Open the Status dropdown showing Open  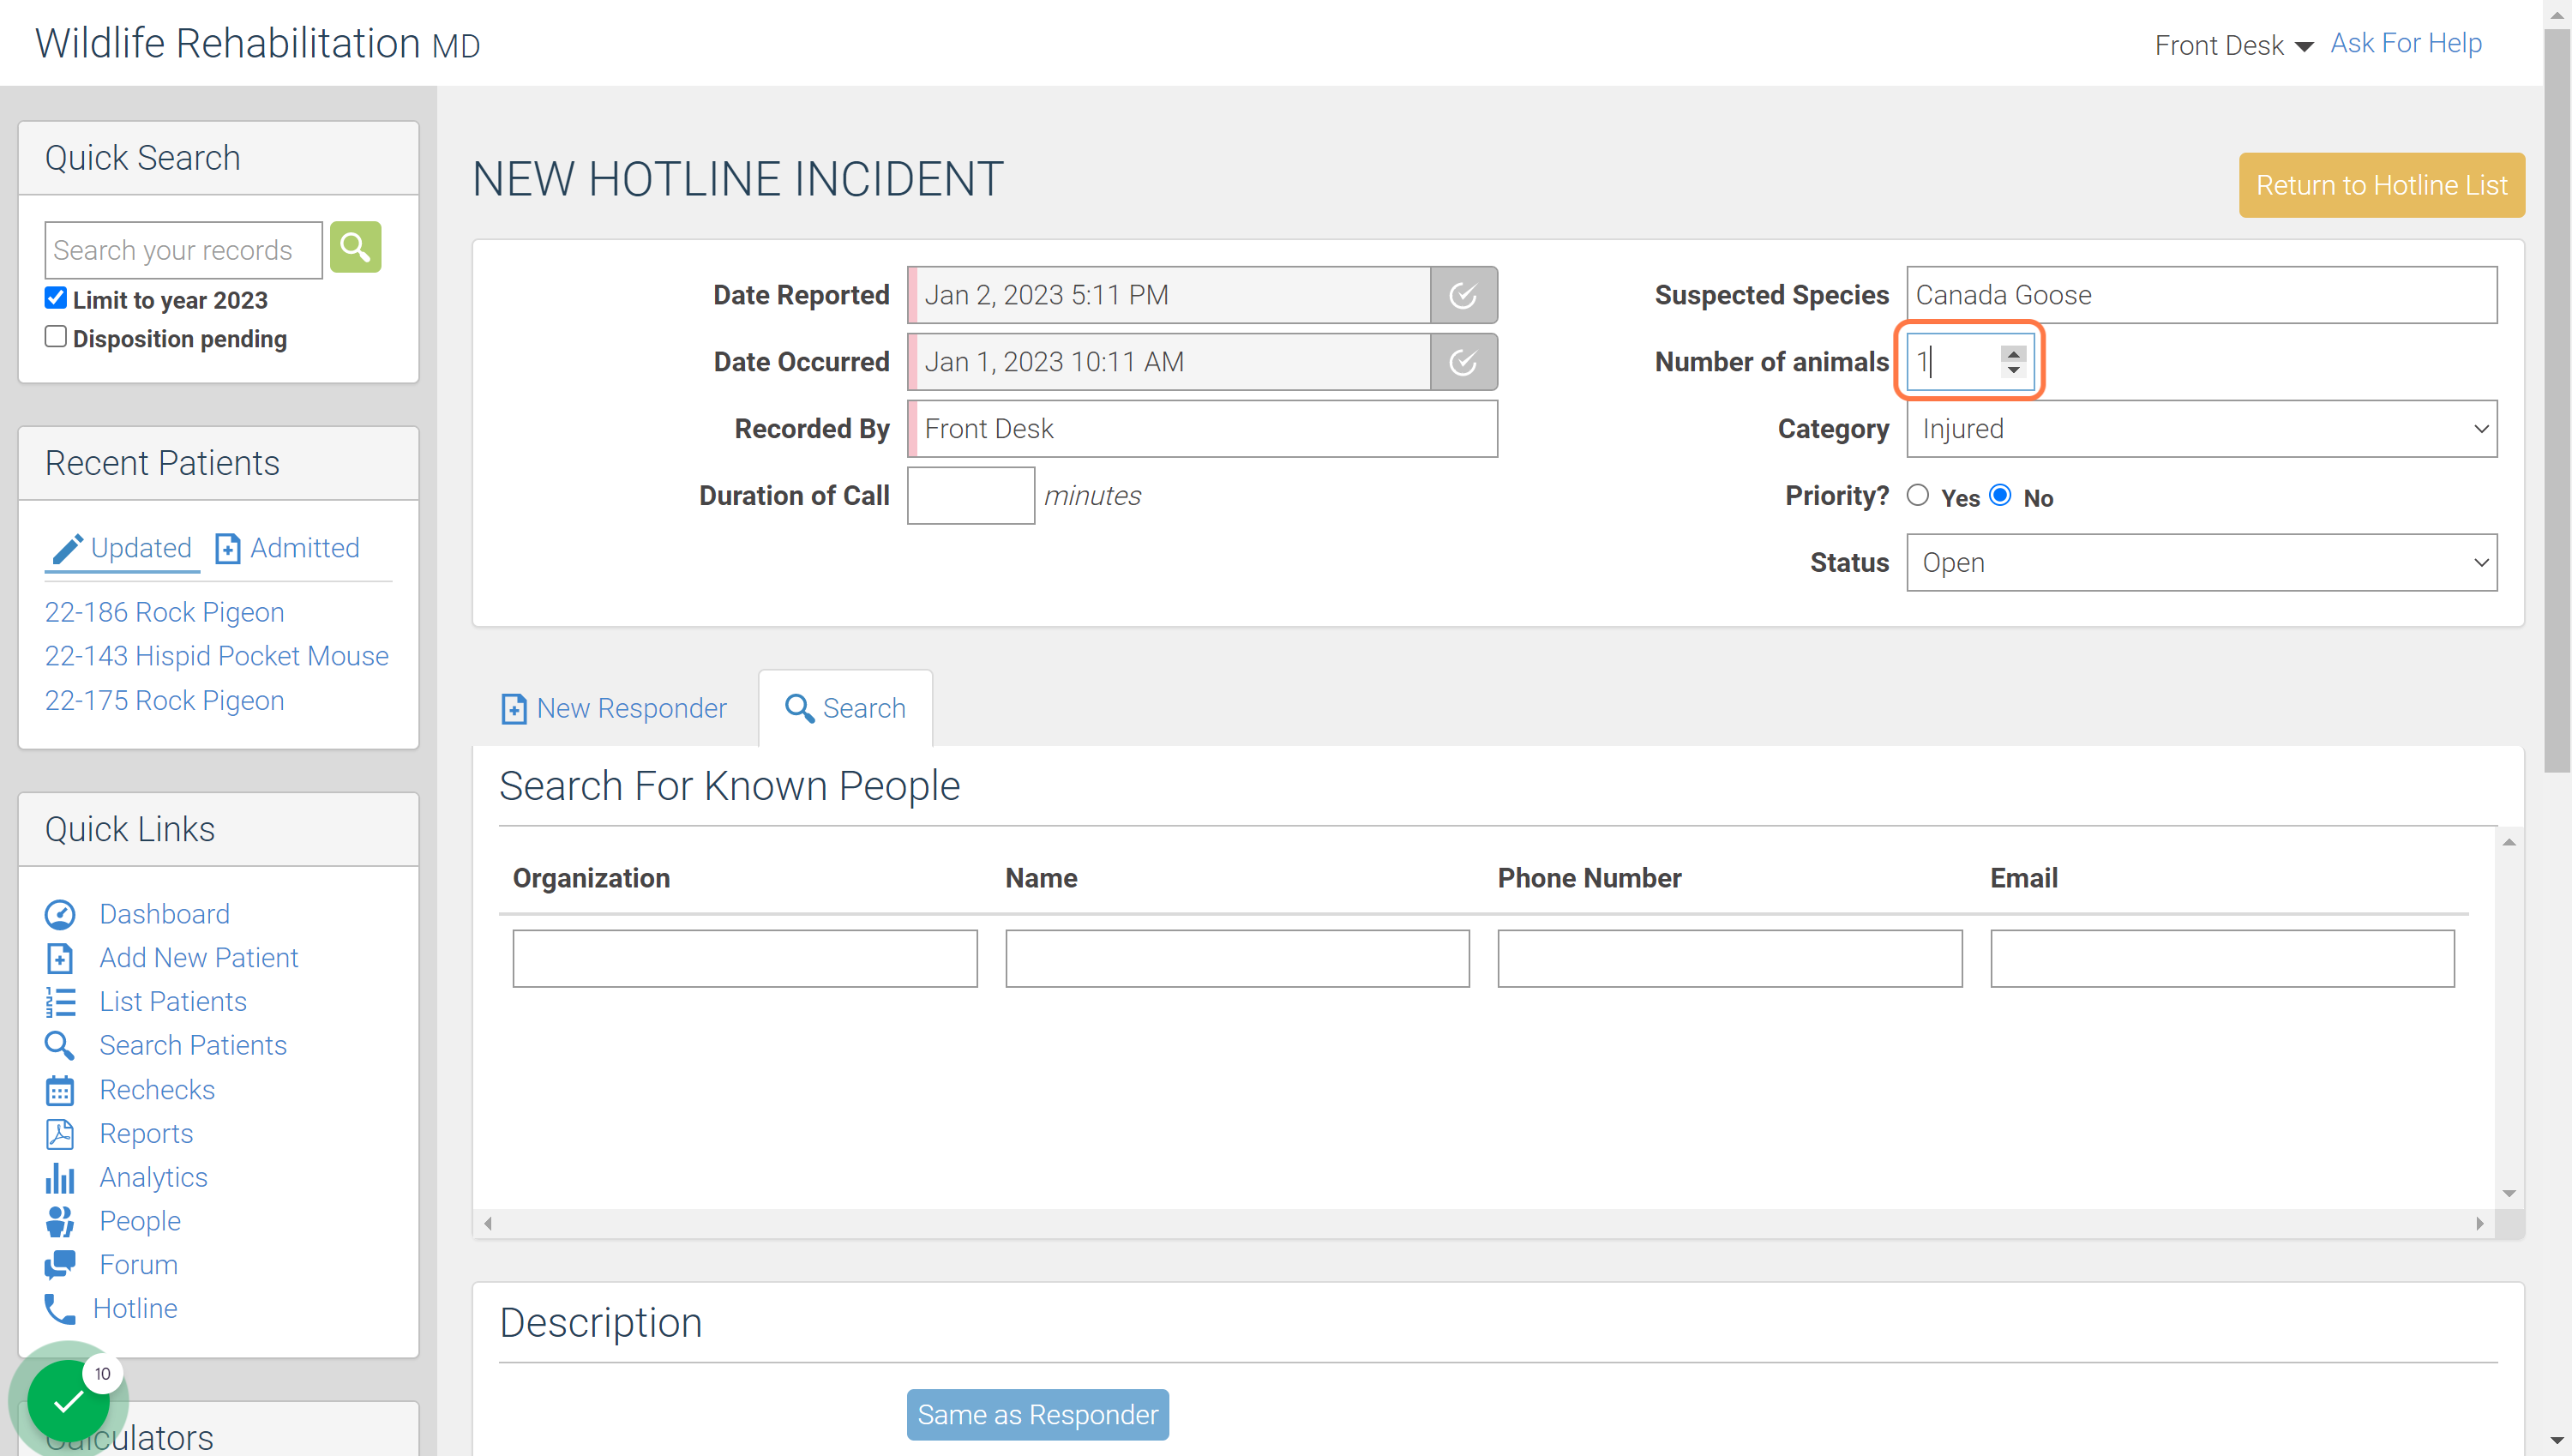2201,563
